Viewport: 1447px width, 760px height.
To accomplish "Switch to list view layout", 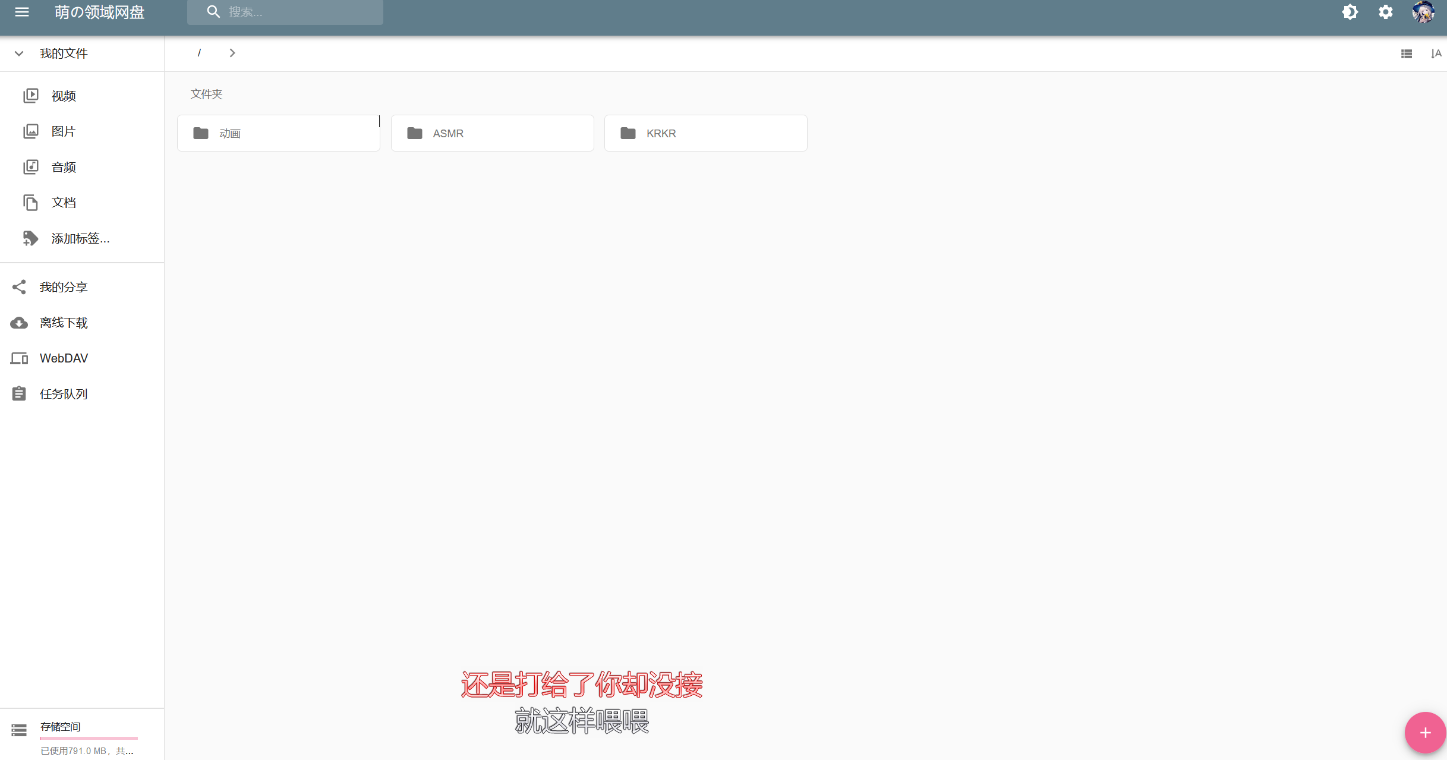I will [x=1406, y=53].
